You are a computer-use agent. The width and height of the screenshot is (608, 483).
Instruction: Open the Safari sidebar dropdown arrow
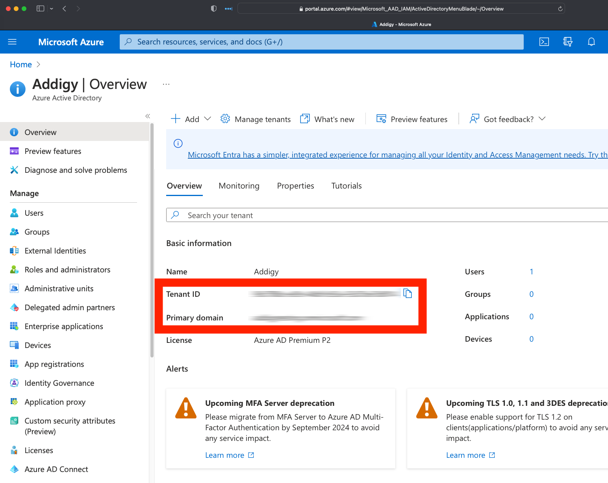52,9
